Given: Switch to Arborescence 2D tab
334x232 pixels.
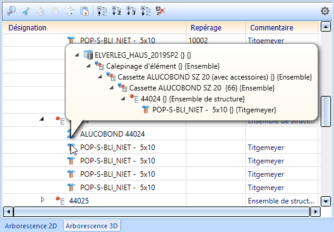Looking at the screenshot, I should (x=31, y=226).
